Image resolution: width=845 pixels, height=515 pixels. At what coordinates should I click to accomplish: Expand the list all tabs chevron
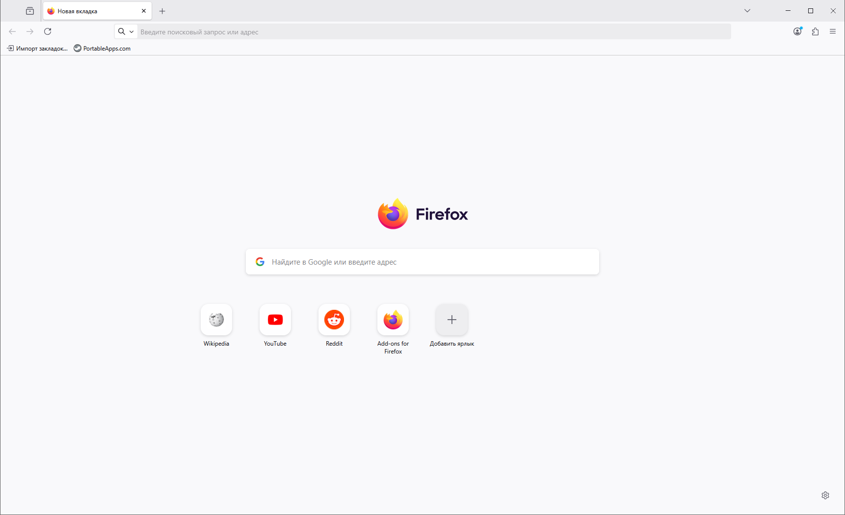coord(747,11)
